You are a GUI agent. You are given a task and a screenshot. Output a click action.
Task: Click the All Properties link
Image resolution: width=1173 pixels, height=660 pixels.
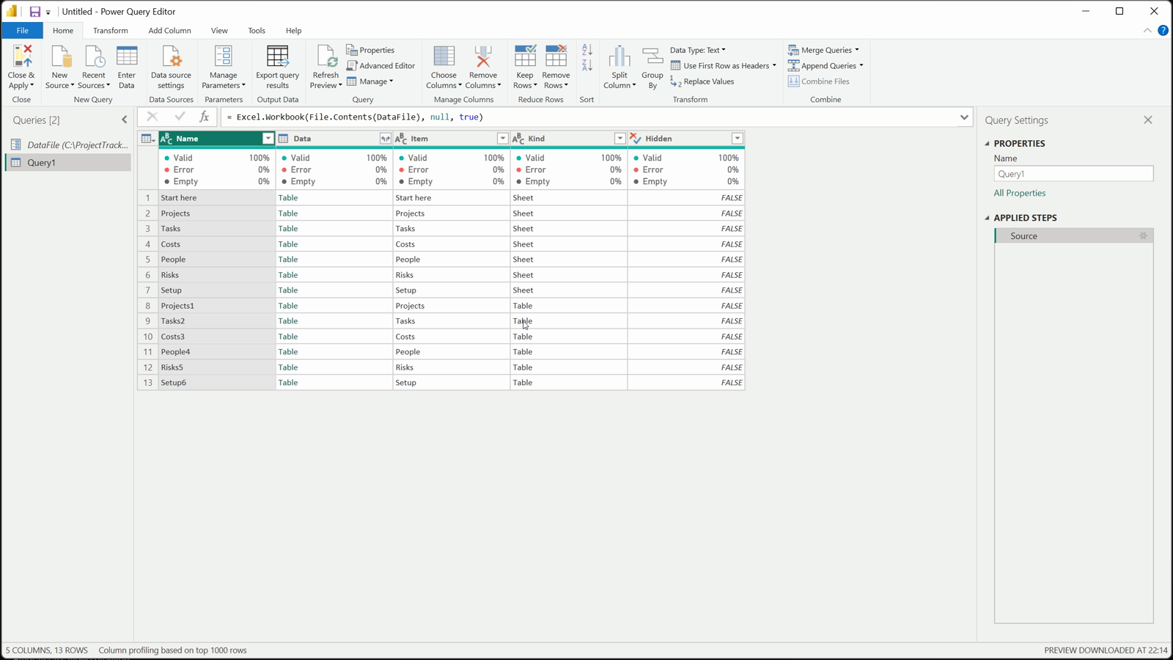(x=1020, y=193)
